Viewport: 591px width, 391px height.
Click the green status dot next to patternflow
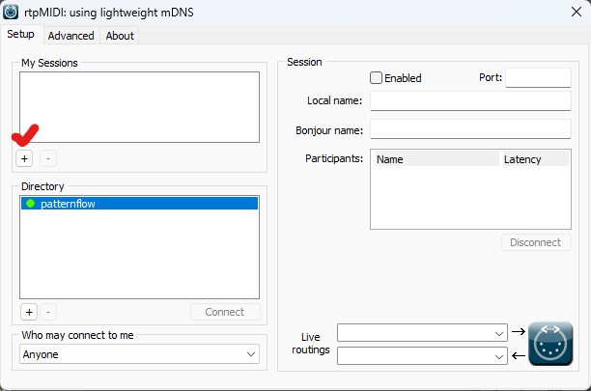[x=31, y=204]
